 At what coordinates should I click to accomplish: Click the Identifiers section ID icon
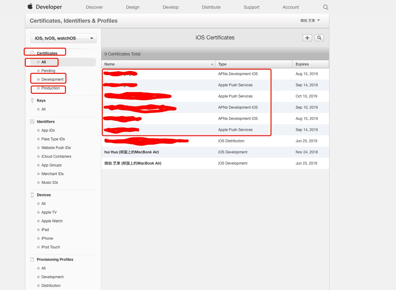32,122
